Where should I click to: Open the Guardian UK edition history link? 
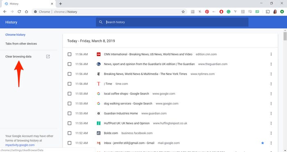point(149,64)
